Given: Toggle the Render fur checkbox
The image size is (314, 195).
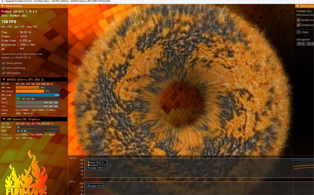Looking at the screenshot, I should pyautogui.click(x=298, y=20).
